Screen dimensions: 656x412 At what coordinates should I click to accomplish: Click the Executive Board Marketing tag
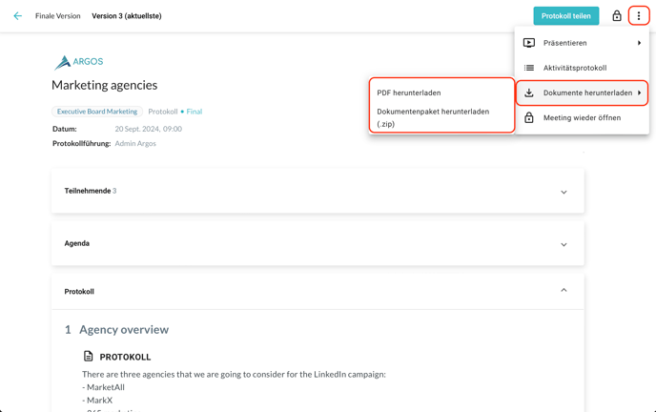pos(97,112)
